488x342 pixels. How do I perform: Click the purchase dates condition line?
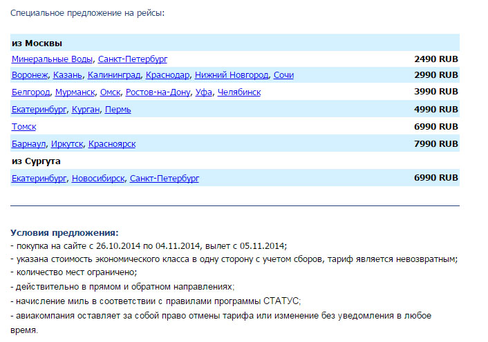tap(149, 246)
